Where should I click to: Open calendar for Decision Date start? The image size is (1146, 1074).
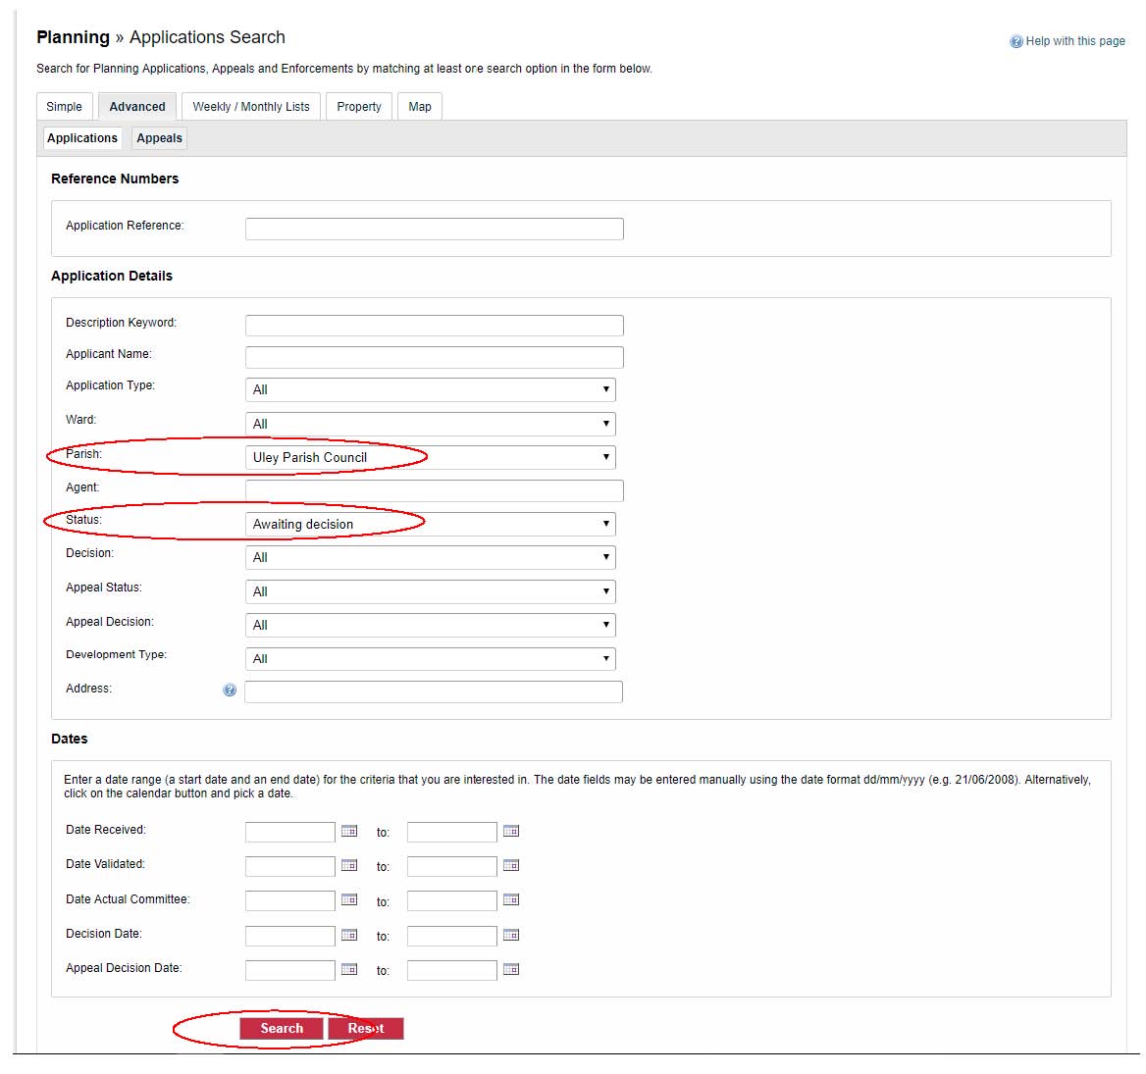[349, 936]
